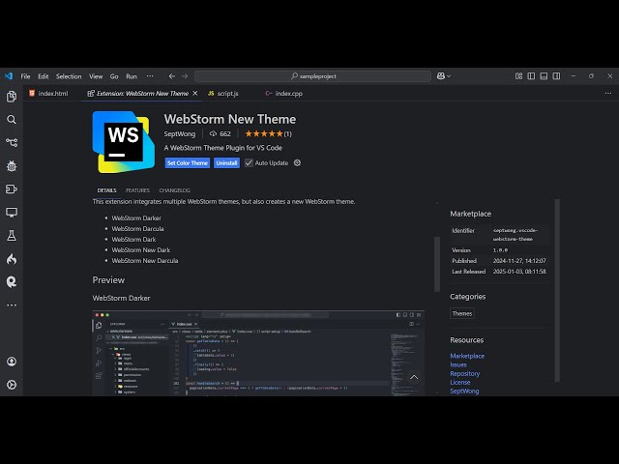Select the DETAILS tab
The width and height of the screenshot is (619, 464).
106,190
